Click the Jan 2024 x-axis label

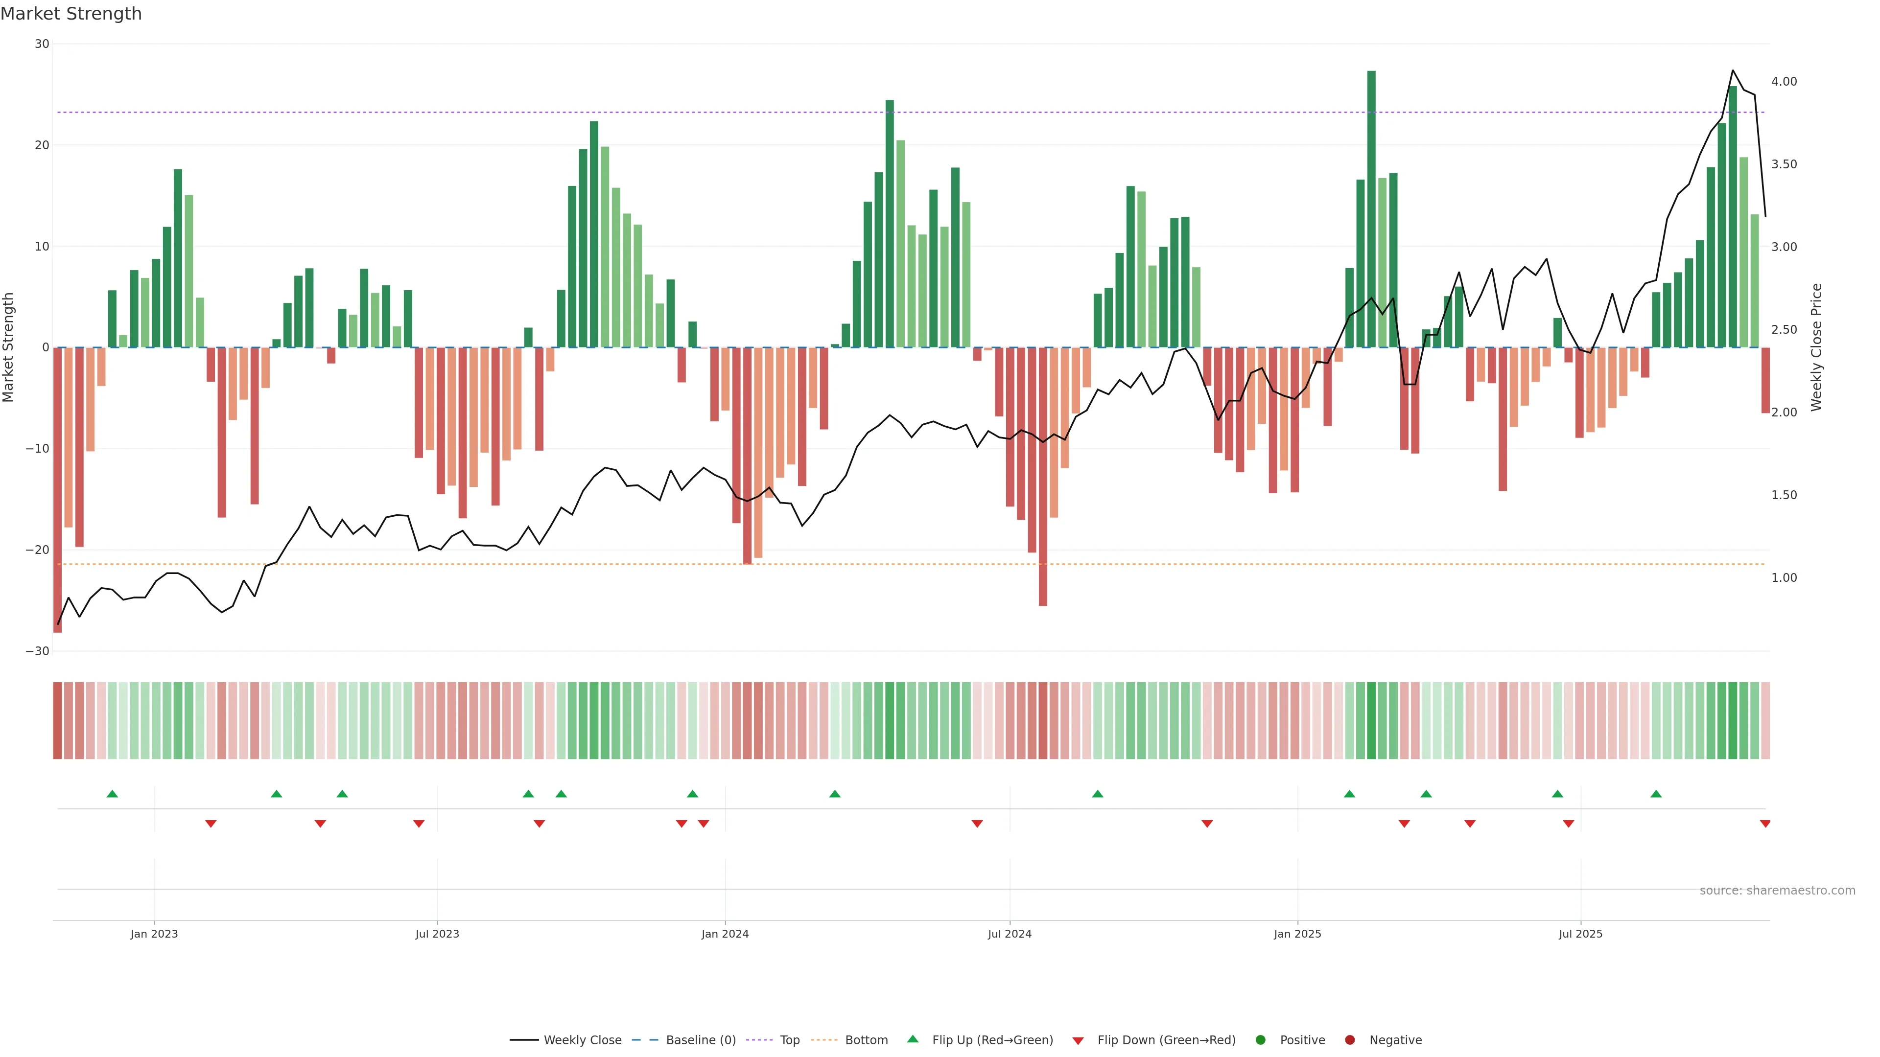coord(725,934)
